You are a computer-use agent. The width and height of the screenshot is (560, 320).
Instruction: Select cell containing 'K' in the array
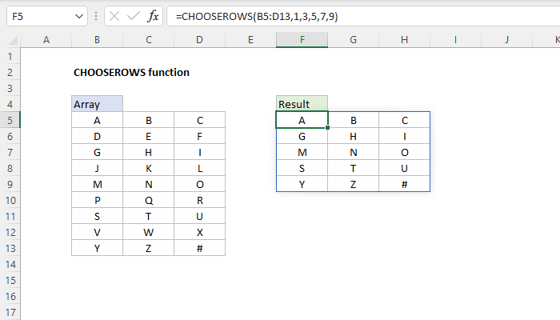pos(149,168)
